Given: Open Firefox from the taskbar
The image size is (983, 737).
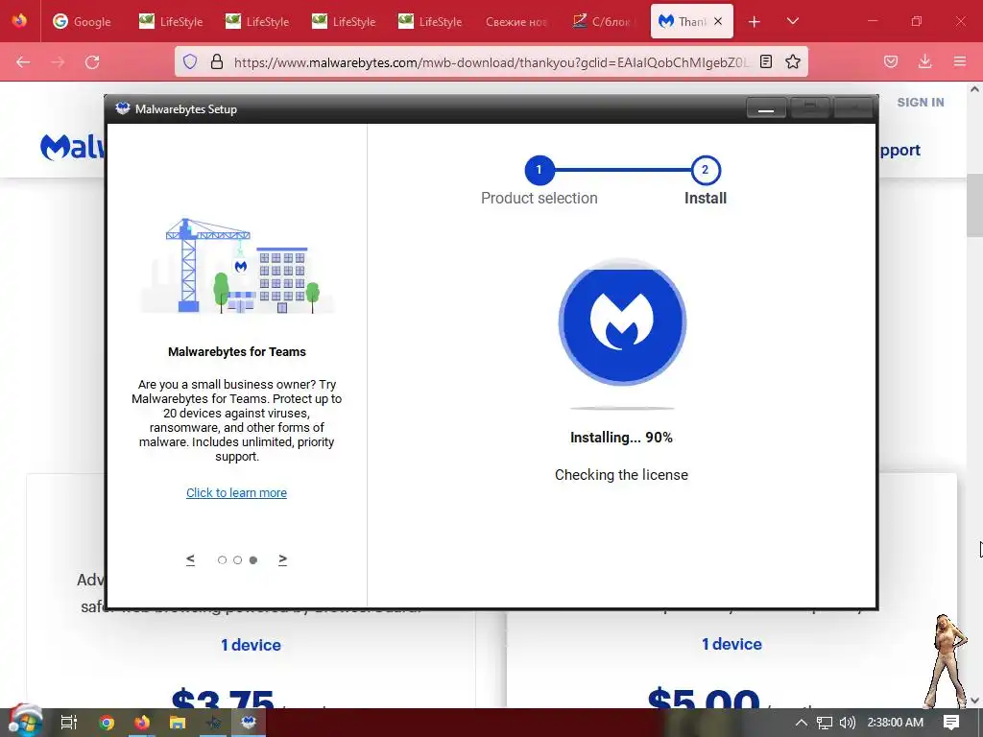Looking at the screenshot, I should [x=142, y=722].
